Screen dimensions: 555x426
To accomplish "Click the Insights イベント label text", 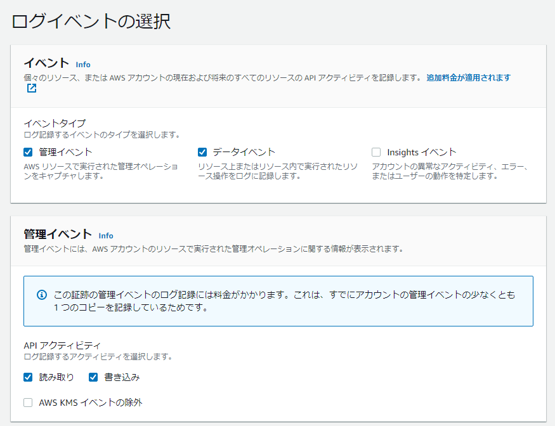I will point(422,152).
